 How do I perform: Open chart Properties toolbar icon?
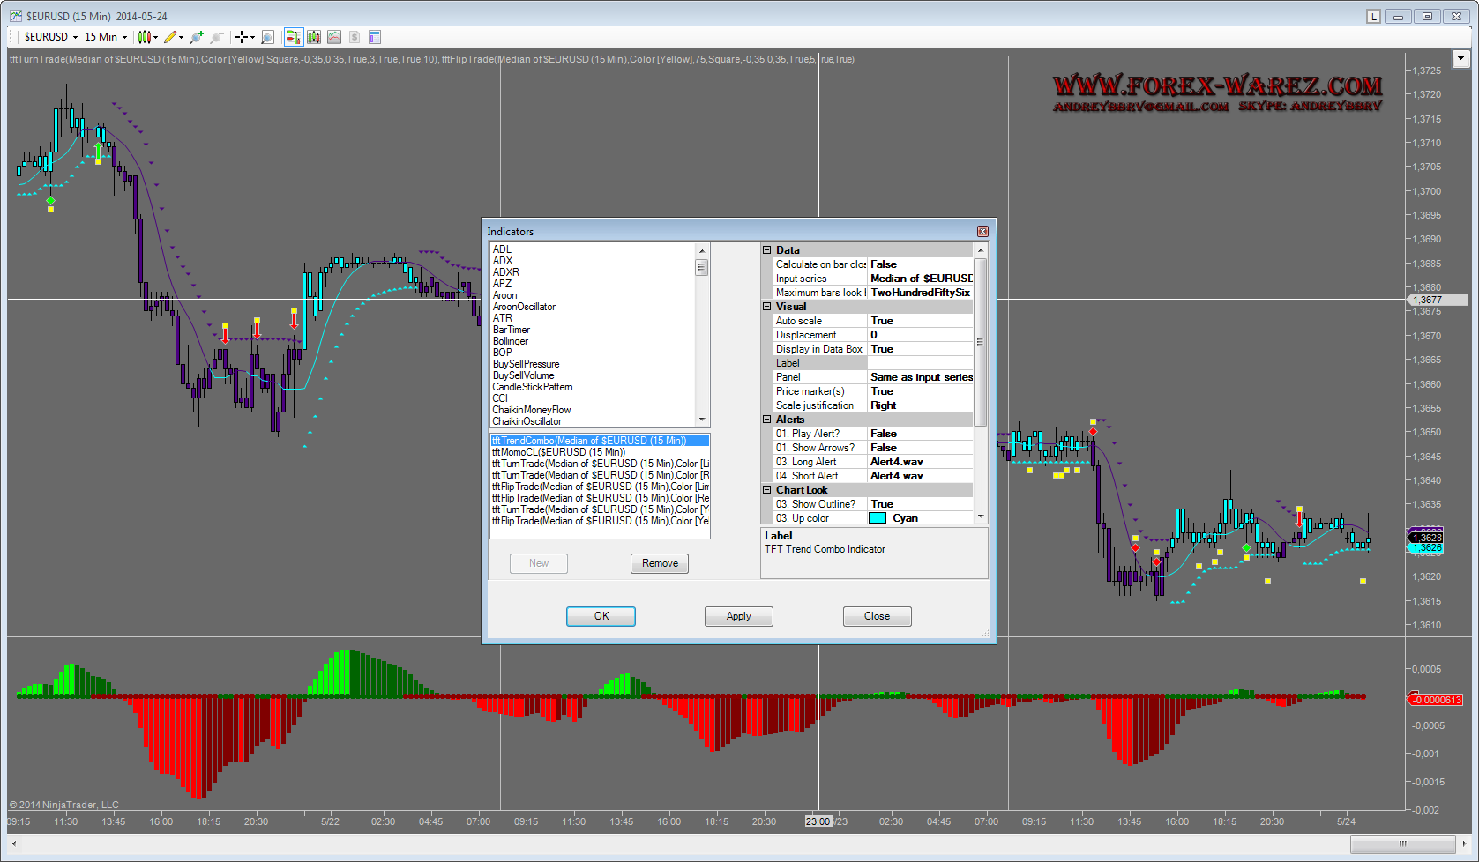coord(375,37)
